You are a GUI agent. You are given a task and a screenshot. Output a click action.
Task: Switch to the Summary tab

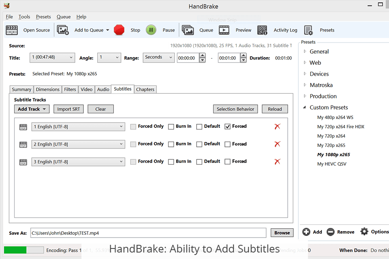coord(21,89)
